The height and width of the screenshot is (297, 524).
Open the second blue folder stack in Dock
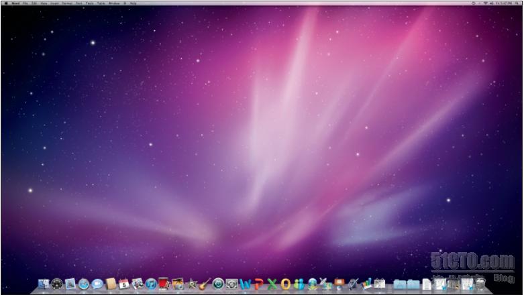(x=413, y=285)
